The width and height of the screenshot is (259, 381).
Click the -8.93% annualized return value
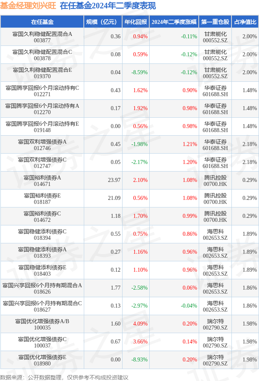[x=140, y=360]
